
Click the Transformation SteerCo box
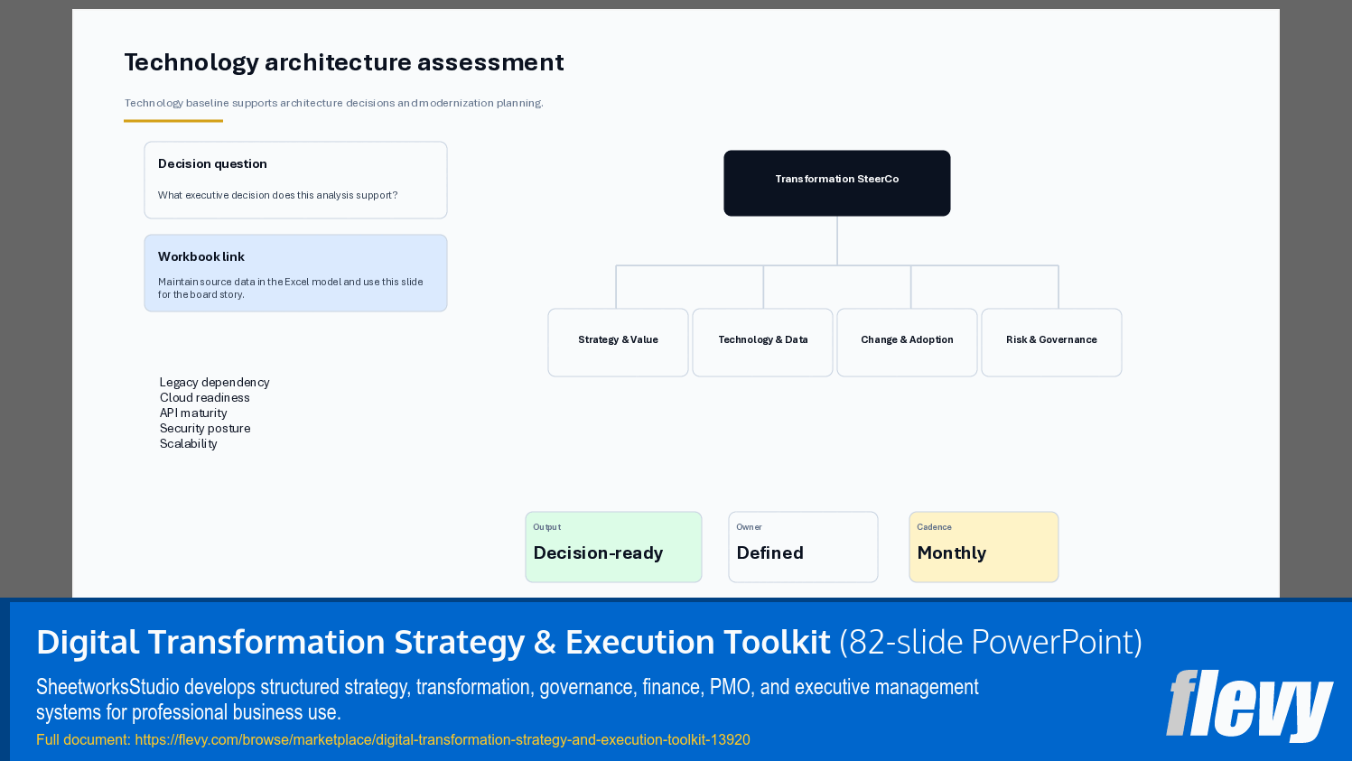837,183
